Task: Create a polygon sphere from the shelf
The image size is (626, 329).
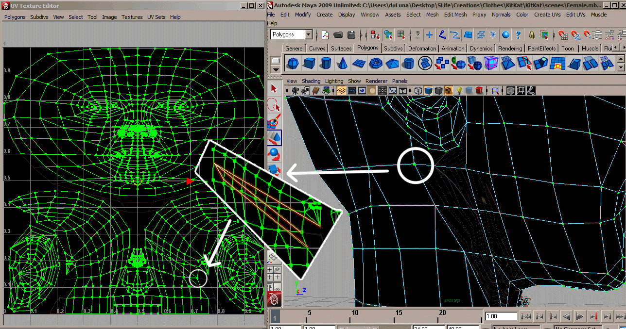Action: [293, 63]
